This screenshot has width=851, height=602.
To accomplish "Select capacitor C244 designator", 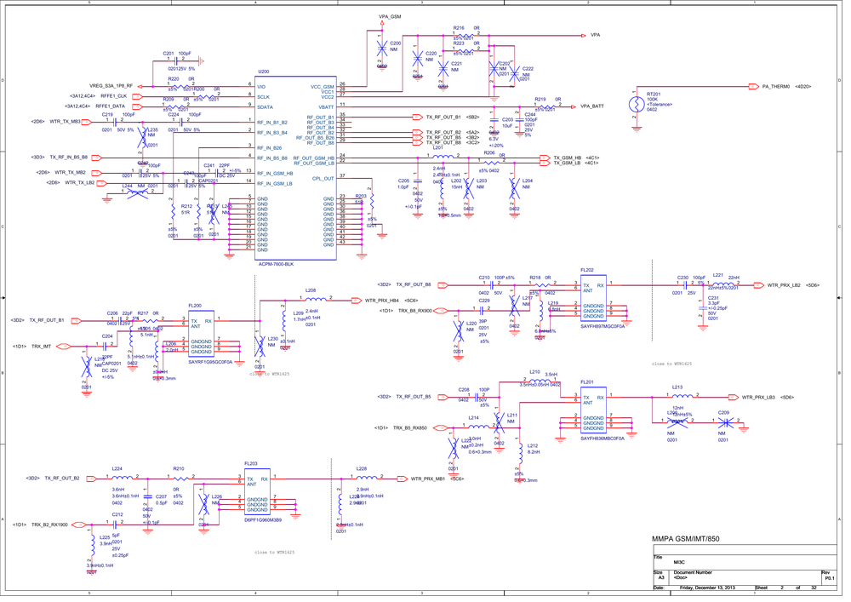I will pos(529,115).
